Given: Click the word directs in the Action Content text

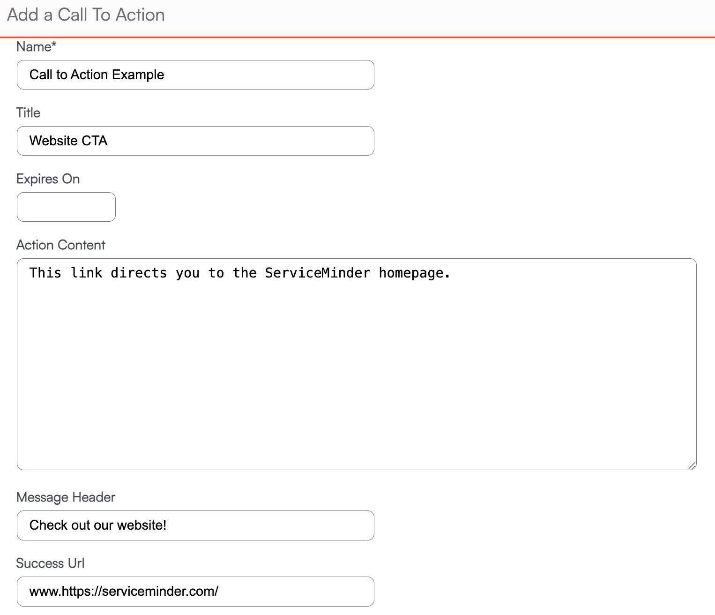Looking at the screenshot, I should coord(139,273).
